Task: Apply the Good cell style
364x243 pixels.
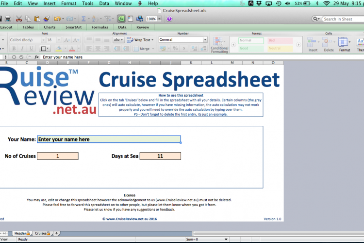Action: 251,49
